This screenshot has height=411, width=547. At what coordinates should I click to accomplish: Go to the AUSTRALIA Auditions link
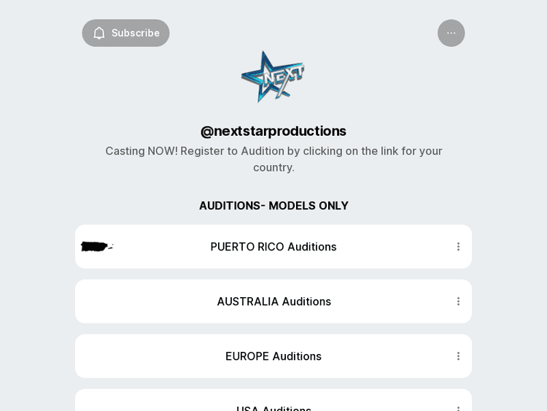pos(273,301)
